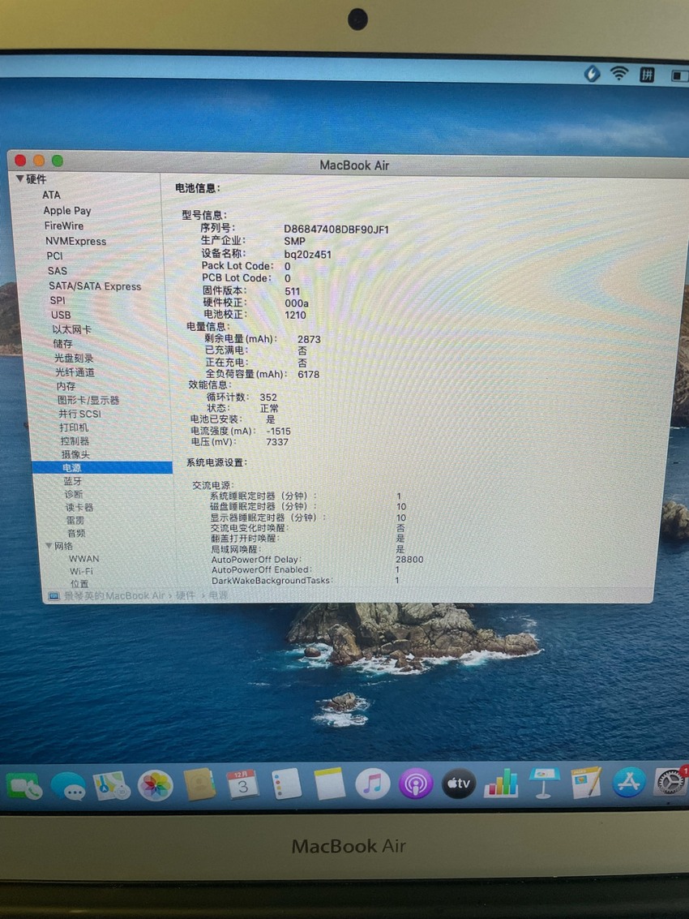Select highlighted 电源 power item

102,468
